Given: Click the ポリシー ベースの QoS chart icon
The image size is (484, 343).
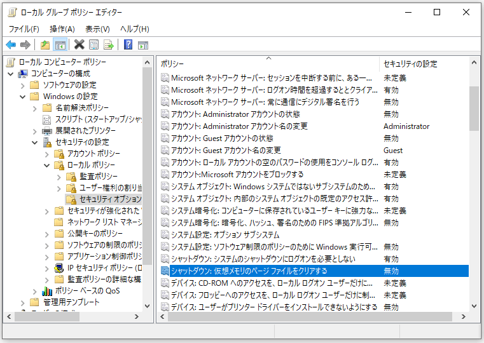Looking at the screenshot, I should click(47, 291).
